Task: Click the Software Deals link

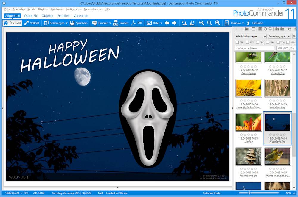Action: click(211, 193)
